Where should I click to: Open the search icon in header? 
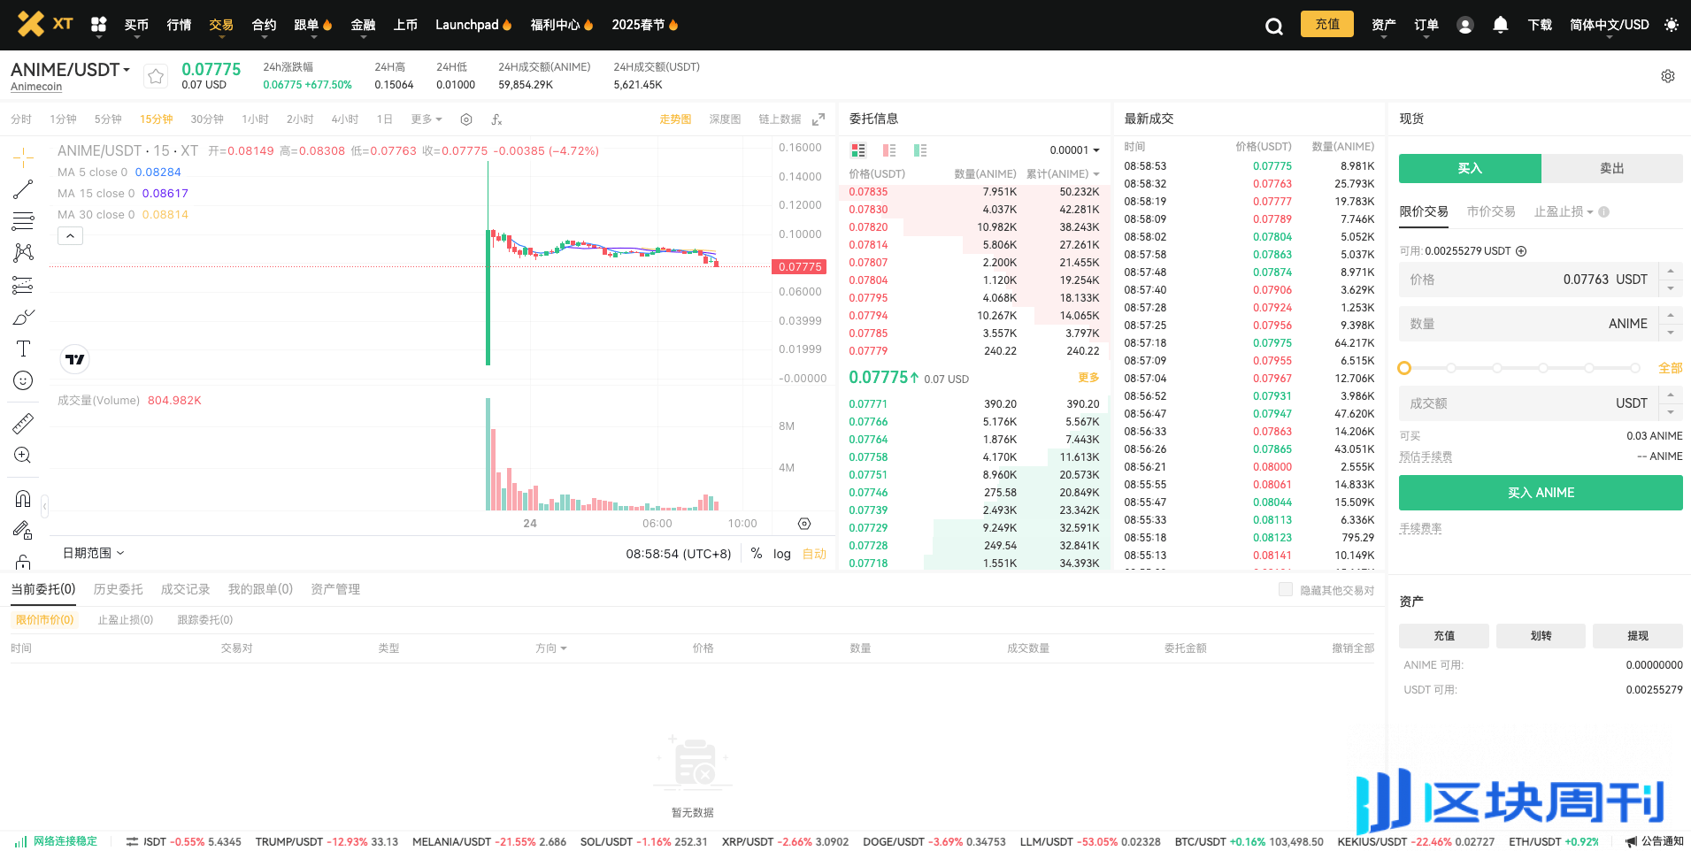pos(1273,26)
